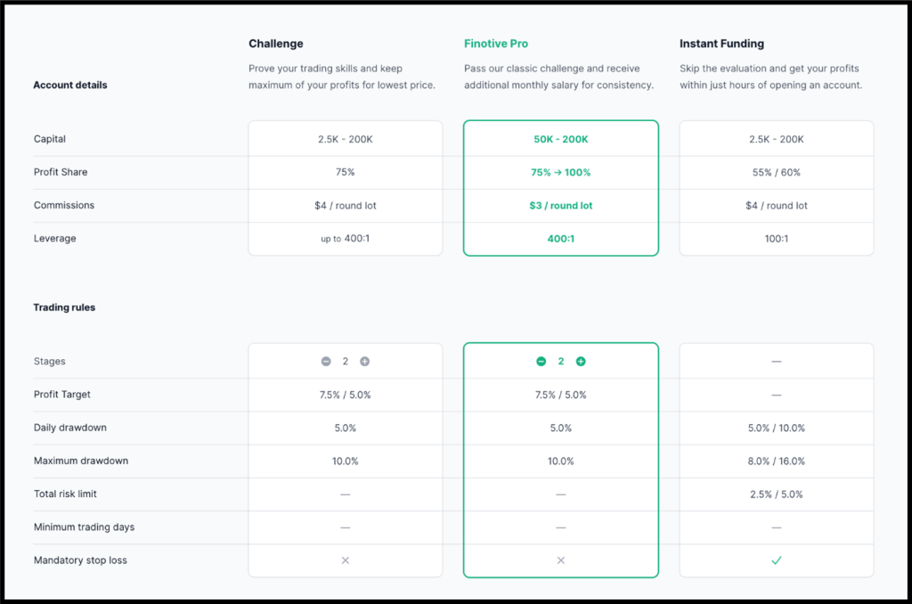Click the green minus icon in Finotive Pro stages
This screenshot has height=604, width=912.
pos(541,362)
